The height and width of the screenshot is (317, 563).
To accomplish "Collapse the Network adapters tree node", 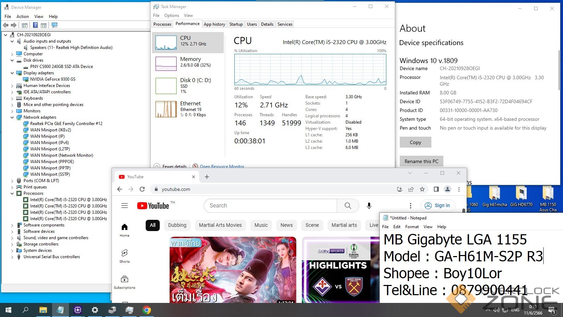I will (12, 117).
